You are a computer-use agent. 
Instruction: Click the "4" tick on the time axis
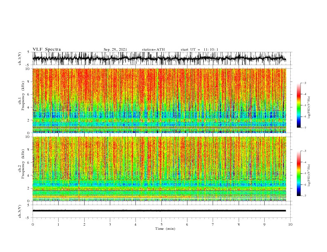pyautogui.click(x=135, y=224)
